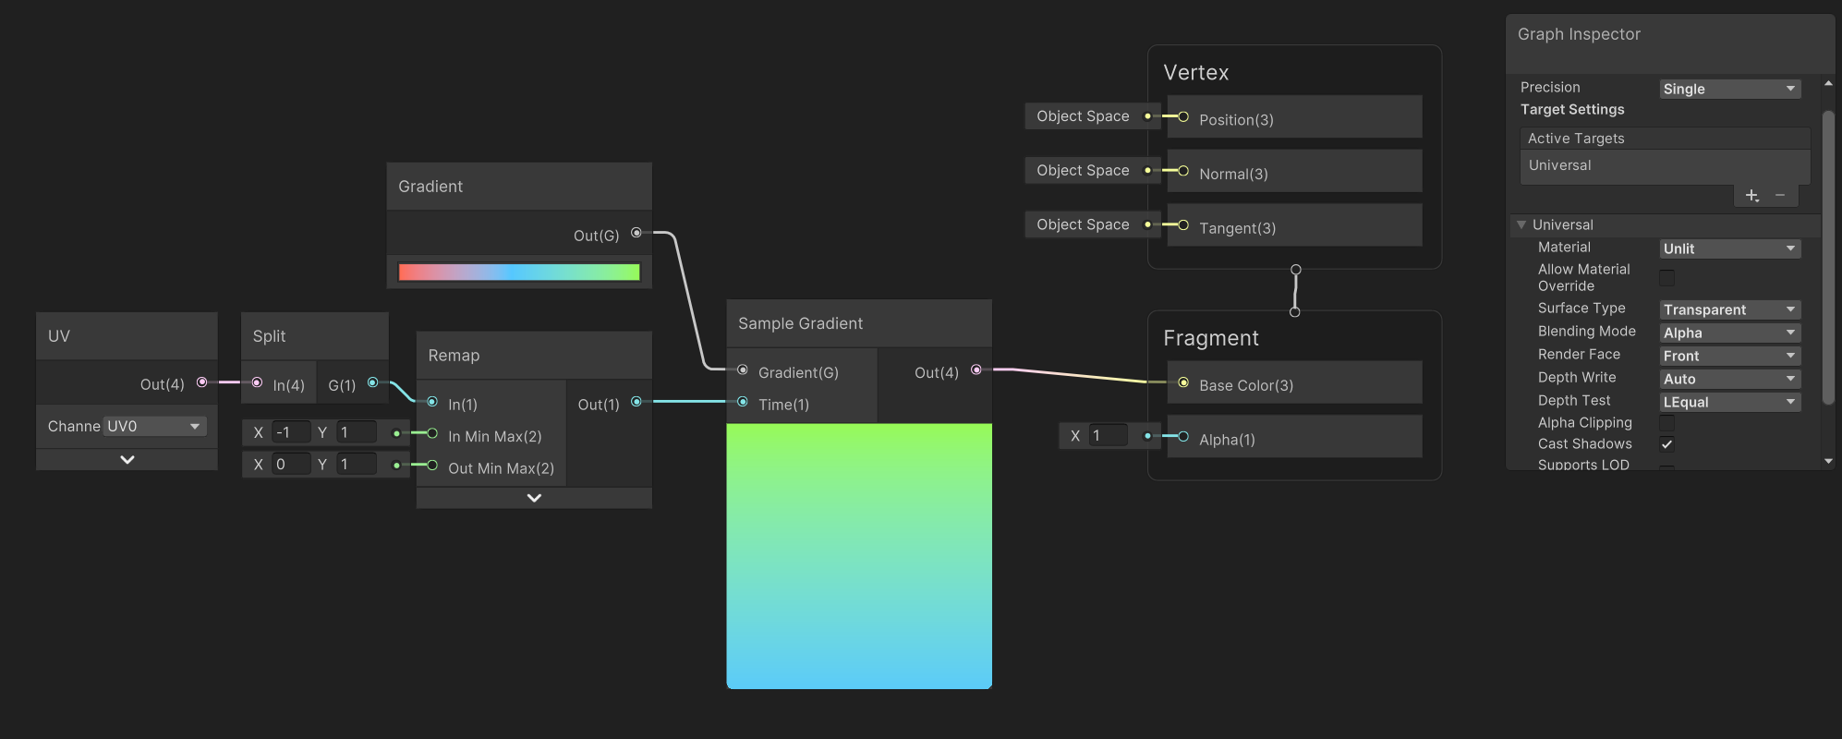Click the connector dot below the Vertex block
1842x739 pixels.
click(x=1295, y=270)
